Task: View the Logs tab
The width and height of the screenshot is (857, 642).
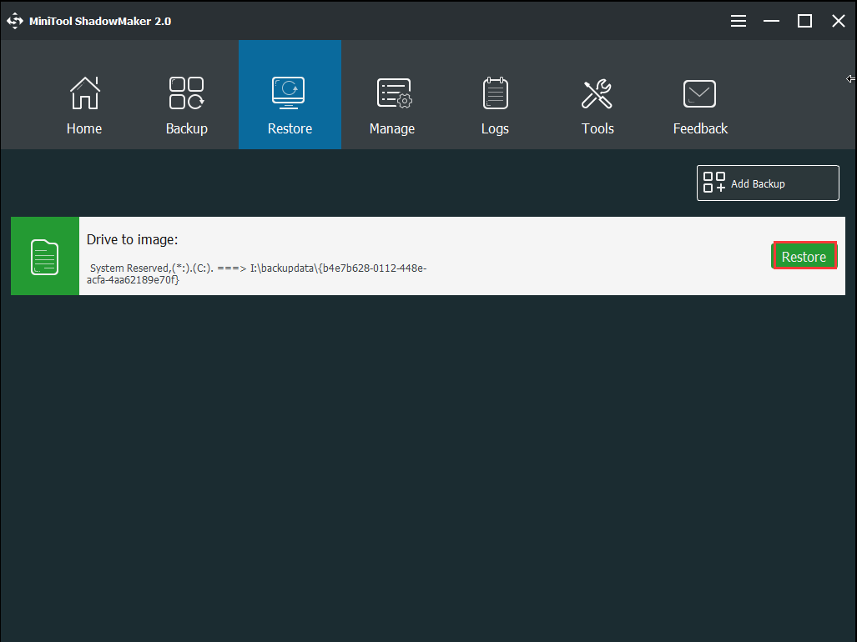Action: pyautogui.click(x=495, y=95)
